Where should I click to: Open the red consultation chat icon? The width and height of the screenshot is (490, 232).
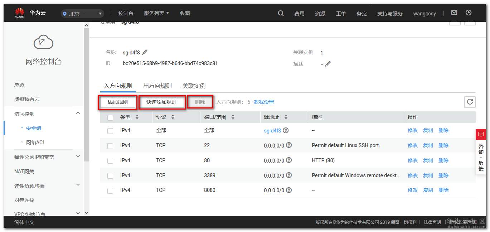(x=481, y=134)
